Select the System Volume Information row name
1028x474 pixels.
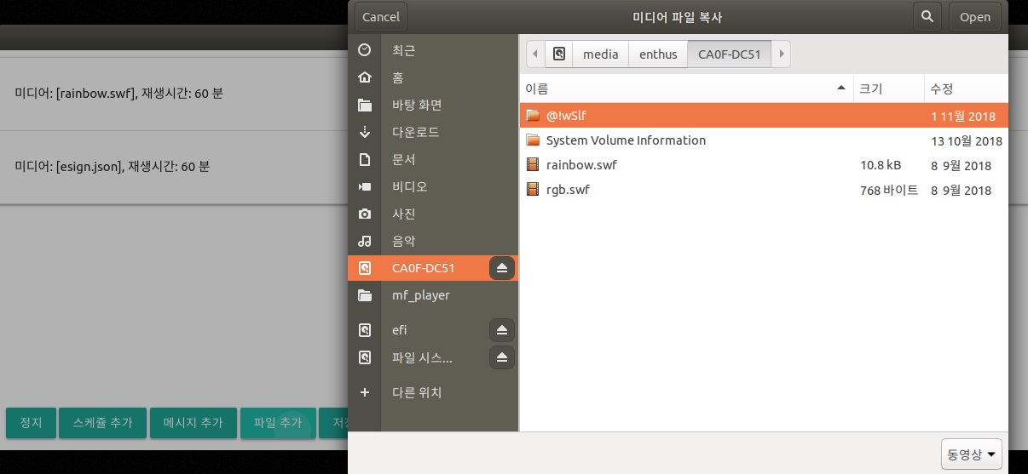[626, 140]
